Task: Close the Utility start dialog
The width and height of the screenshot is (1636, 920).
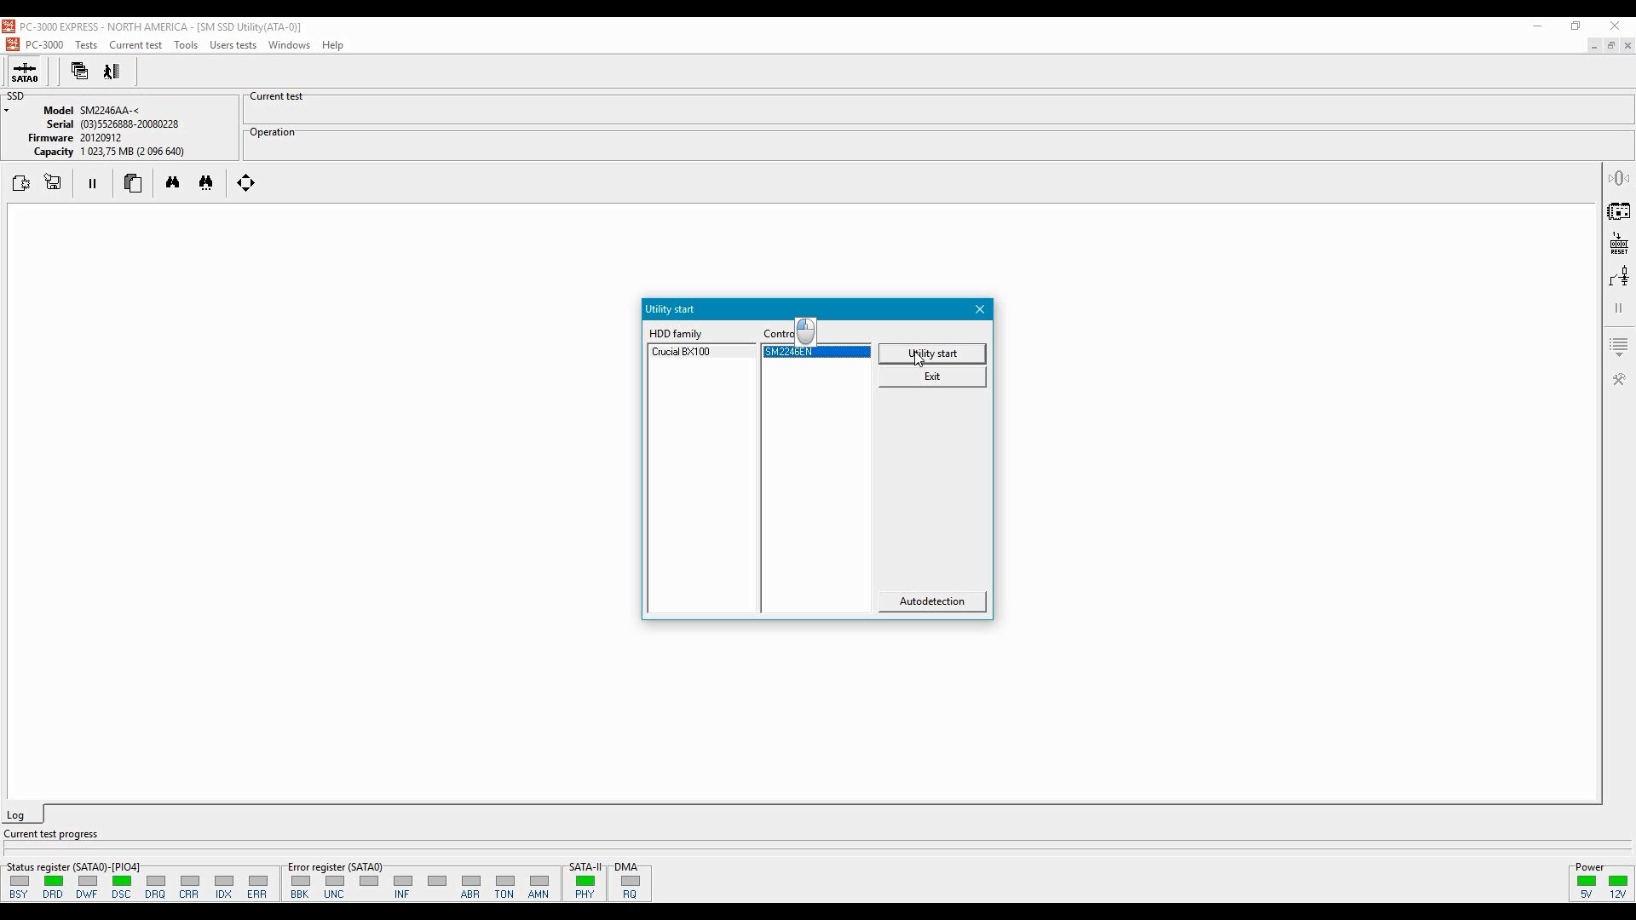Action: click(x=980, y=309)
